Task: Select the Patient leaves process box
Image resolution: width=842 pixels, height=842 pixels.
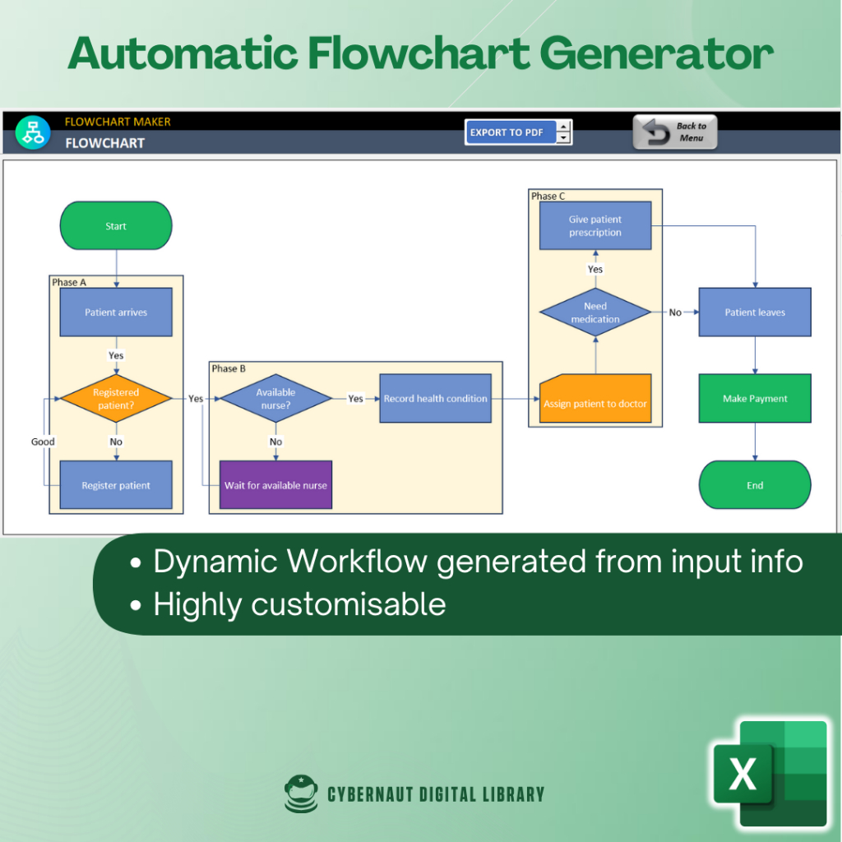Action: 755,312
